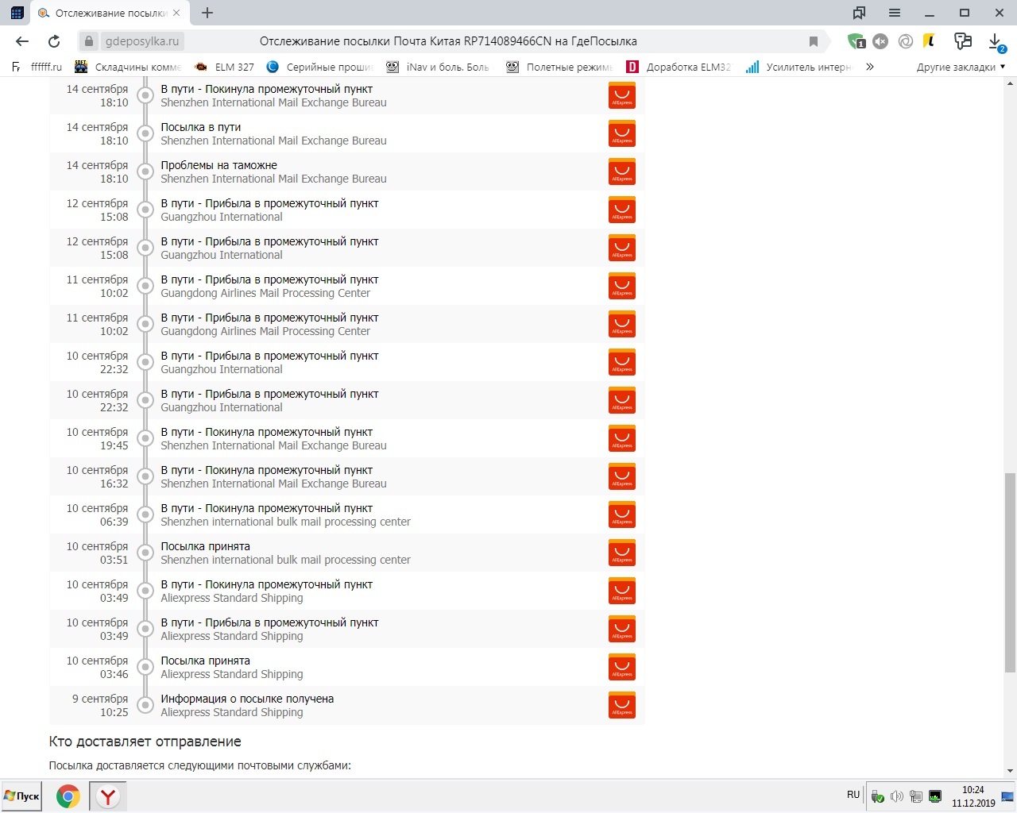The image size is (1017, 813).
Task: Expand hidden bookmarks with double chevron
Action: 870,67
